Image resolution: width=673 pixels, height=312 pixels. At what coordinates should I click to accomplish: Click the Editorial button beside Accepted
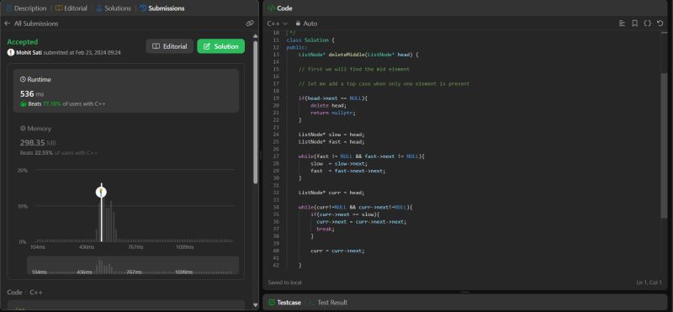(170, 46)
